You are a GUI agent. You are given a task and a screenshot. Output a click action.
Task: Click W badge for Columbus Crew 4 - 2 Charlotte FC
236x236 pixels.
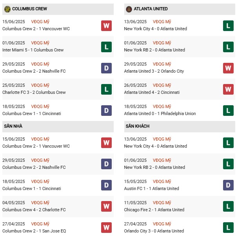[x=106, y=207]
